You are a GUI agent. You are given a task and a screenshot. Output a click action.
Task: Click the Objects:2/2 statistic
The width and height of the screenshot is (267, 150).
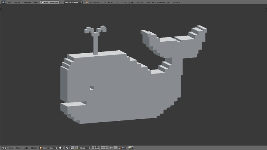[135, 3]
